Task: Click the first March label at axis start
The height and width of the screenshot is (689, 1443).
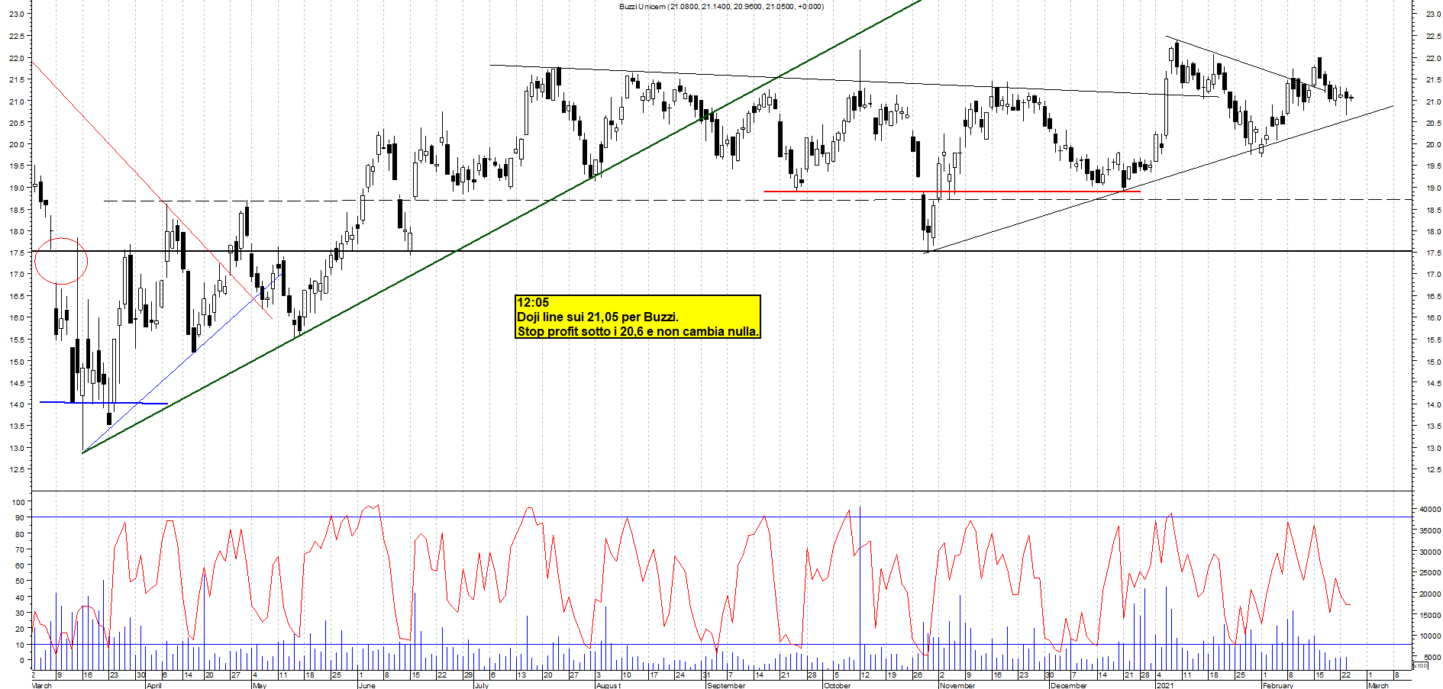Action: pyautogui.click(x=41, y=685)
